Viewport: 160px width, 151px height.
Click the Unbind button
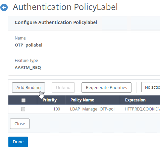point(63,88)
